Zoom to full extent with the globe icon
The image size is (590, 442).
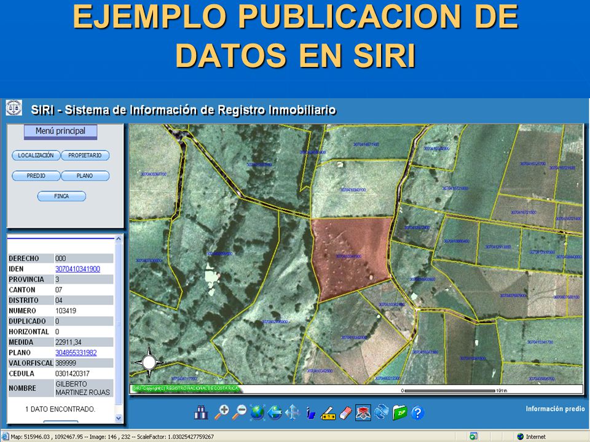(x=258, y=413)
